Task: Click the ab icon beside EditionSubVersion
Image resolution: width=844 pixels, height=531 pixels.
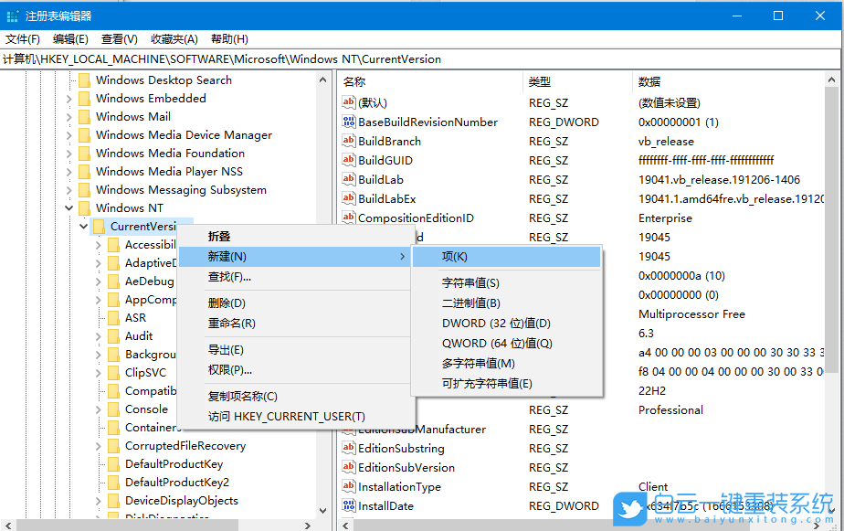Action: 350,467
